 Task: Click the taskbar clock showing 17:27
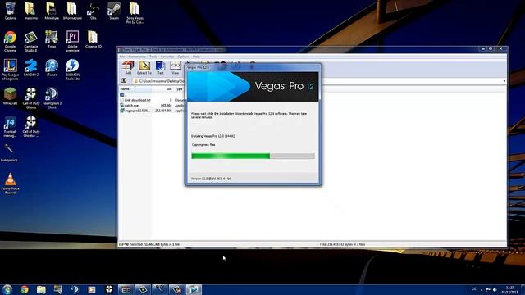[x=510, y=289]
